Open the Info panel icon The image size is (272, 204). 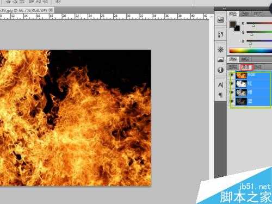coord(220,70)
